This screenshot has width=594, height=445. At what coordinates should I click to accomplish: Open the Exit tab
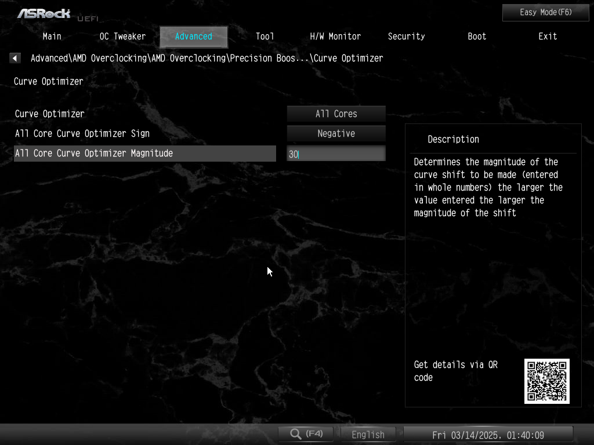548,37
